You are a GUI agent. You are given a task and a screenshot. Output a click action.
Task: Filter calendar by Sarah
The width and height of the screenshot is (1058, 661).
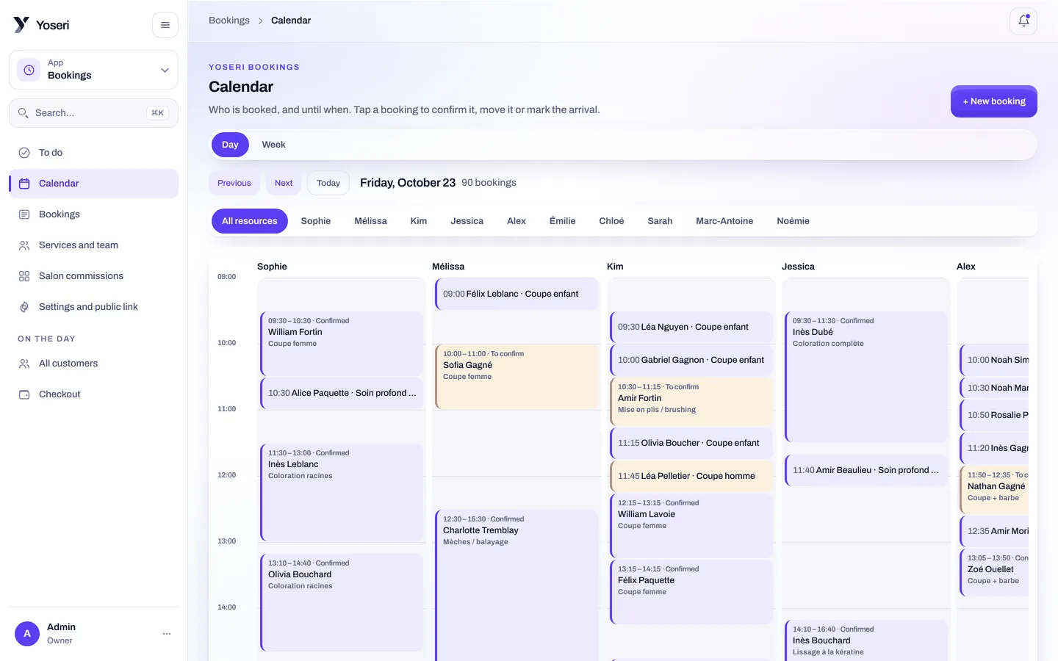coord(660,221)
